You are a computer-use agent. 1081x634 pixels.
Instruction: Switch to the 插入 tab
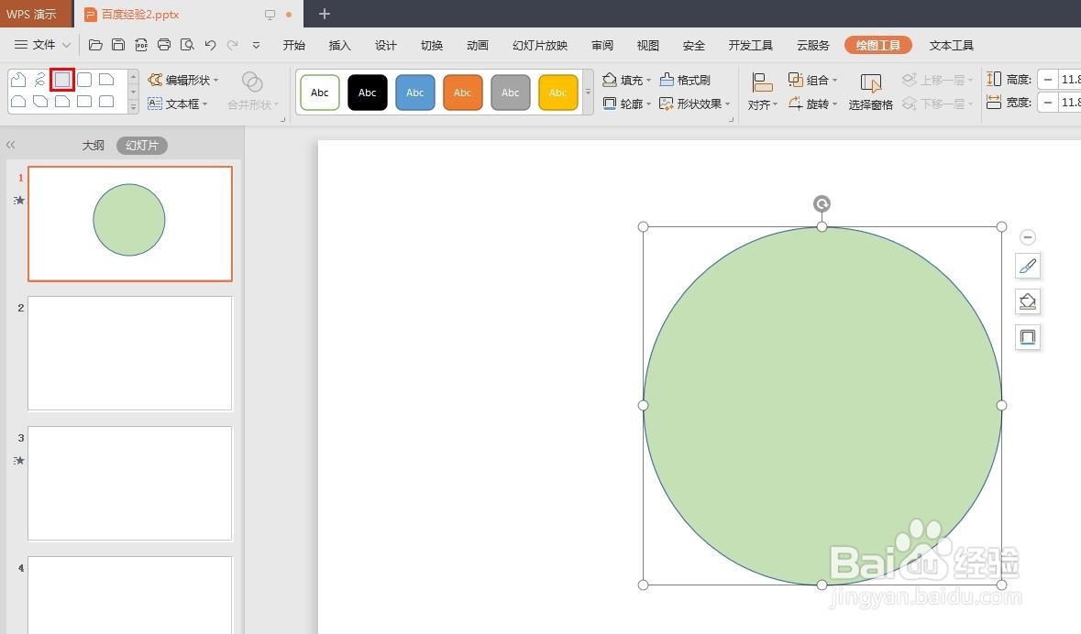[339, 46]
